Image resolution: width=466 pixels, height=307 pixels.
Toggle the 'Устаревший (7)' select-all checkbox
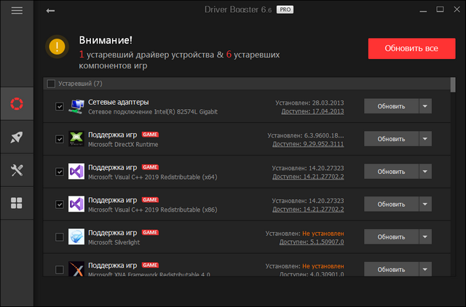click(x=51, y=84)
